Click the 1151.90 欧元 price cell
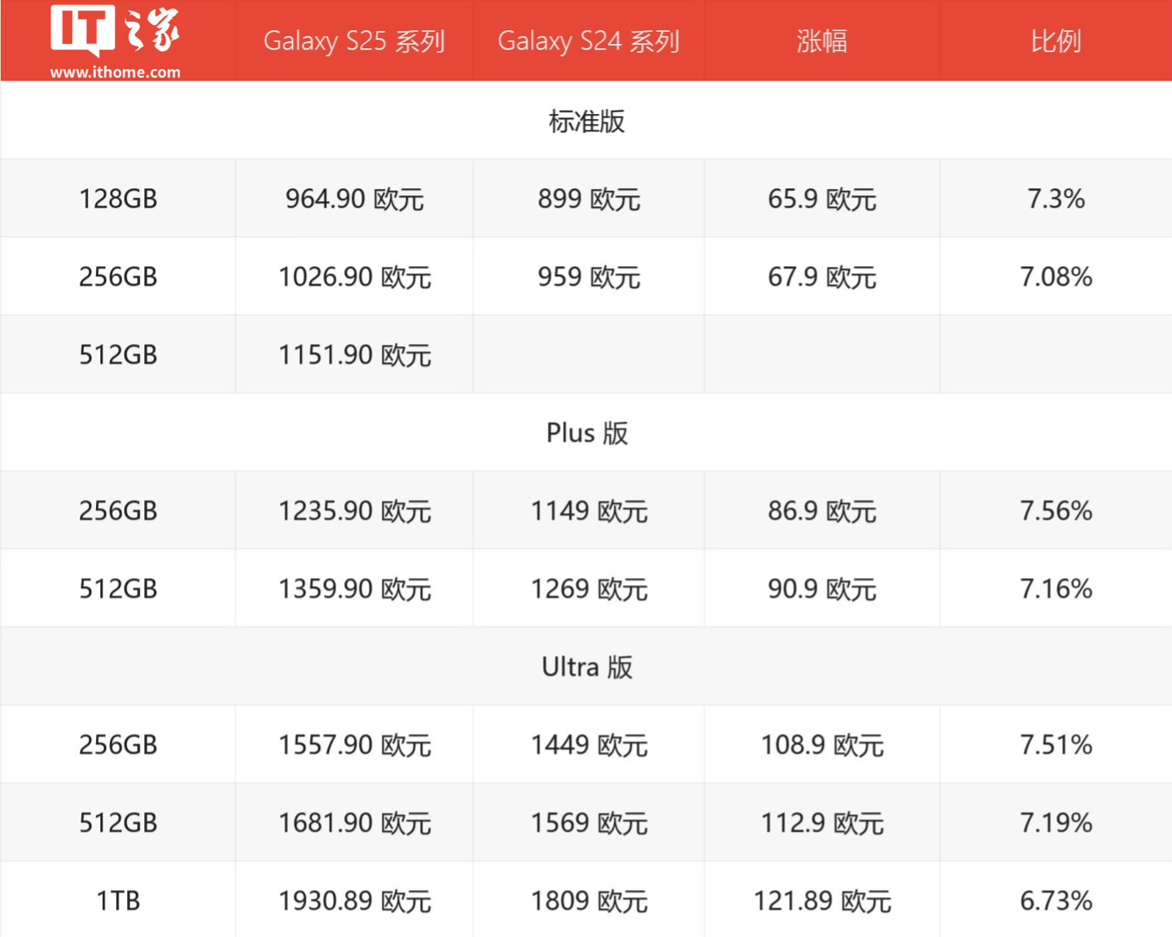Image resolution: width=1172 pixels, height=937 pixels. [354, 355]
